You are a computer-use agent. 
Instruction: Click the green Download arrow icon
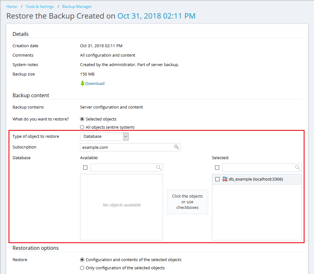tap(82, 83)
